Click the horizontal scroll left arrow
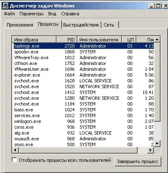The height and width of the screenshot is (173, 168). (x=15, y=150)
